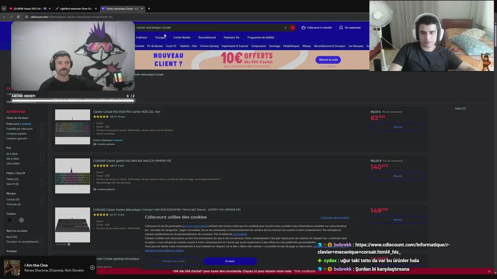Image resolution: width=497 pixels, height=279 pixels.
Task: Check the Ysfmode (3) brand filter
Action: pyautogui.click(x=42, y=204)
